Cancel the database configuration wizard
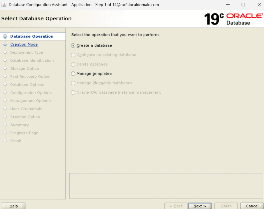 (252, 206)
